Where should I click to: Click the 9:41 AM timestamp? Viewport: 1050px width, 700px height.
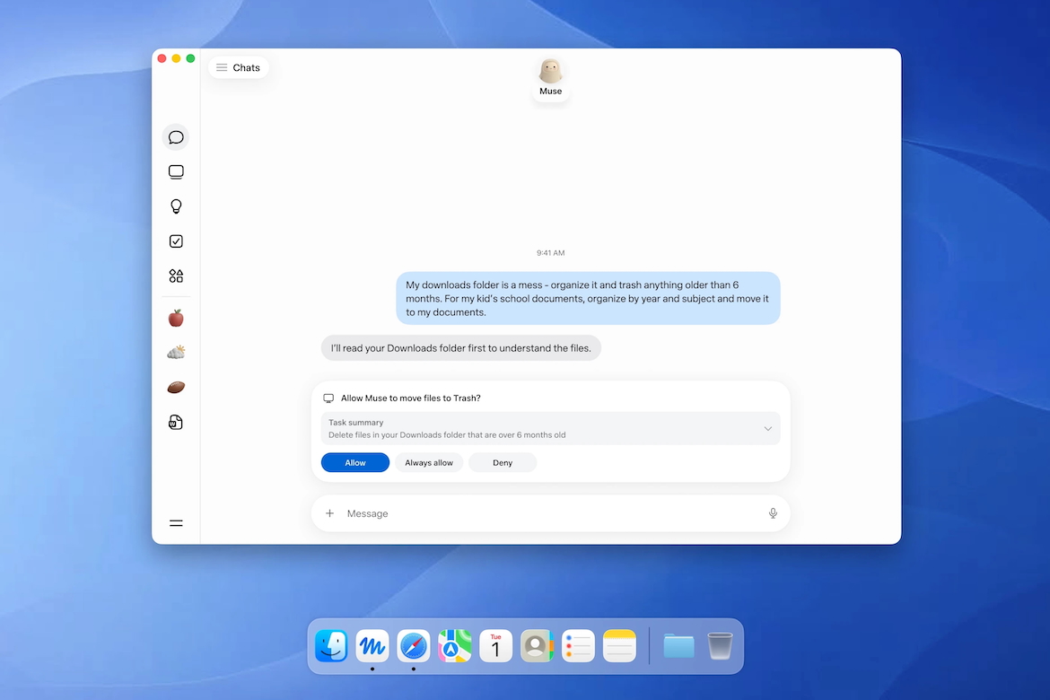[x=550, y=253]
